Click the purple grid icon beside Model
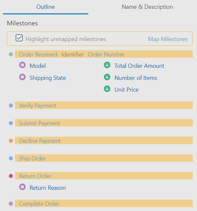 (x=22, y=65)
